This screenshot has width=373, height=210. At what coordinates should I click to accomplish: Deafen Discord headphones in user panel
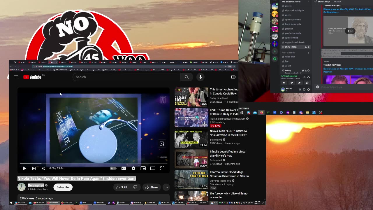[x=304, y=90]
